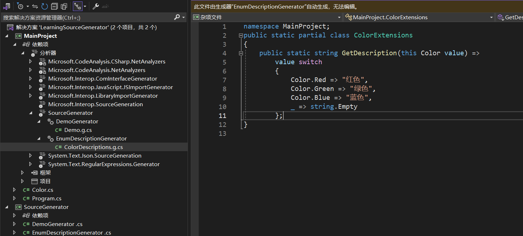Open the Pending Changes Filter dropdown arrow

28,6
